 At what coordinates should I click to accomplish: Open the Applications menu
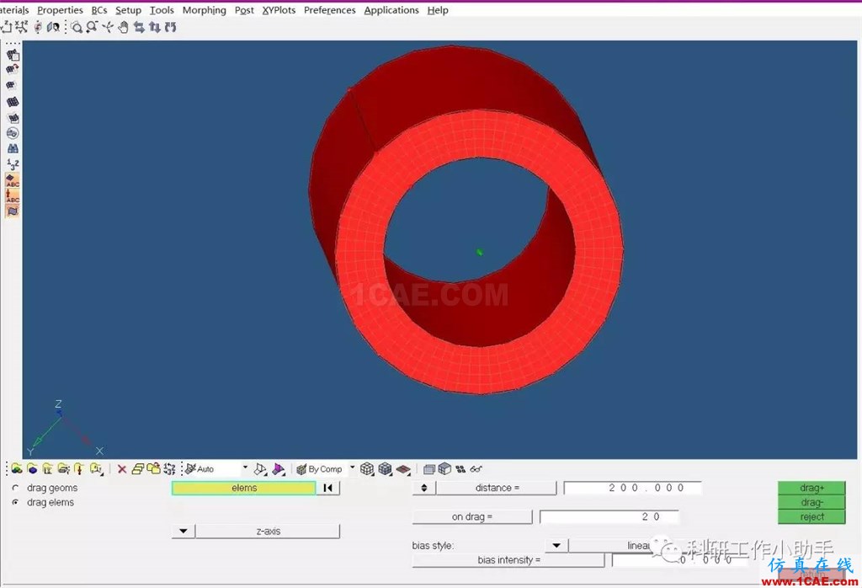click(x=391, y=10)
